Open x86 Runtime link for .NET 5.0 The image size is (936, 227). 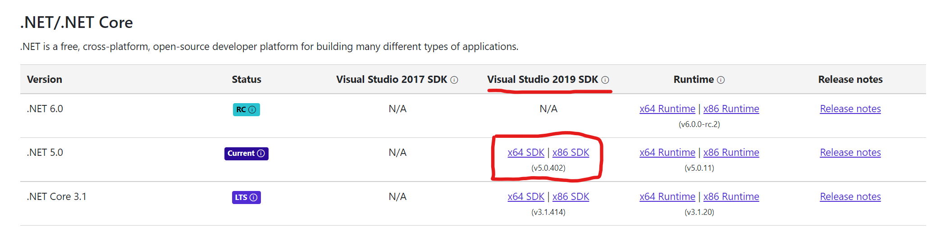coord(731,152)
